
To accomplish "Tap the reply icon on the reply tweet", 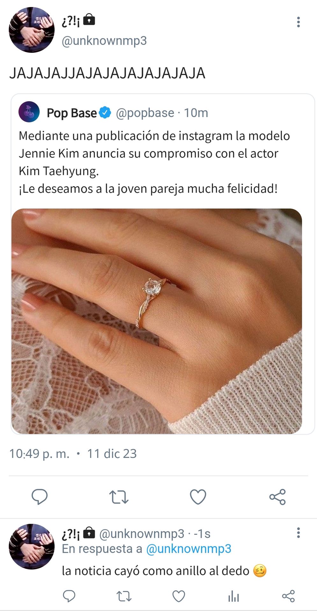I will click(69, 596).
